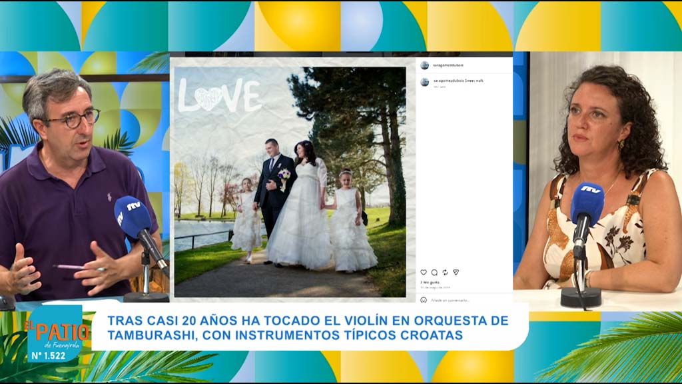The width and height of the screenshot is (682, 384).
Task: Click the post date below the likes
Action: pyautogui.click(x=435, y=288)
